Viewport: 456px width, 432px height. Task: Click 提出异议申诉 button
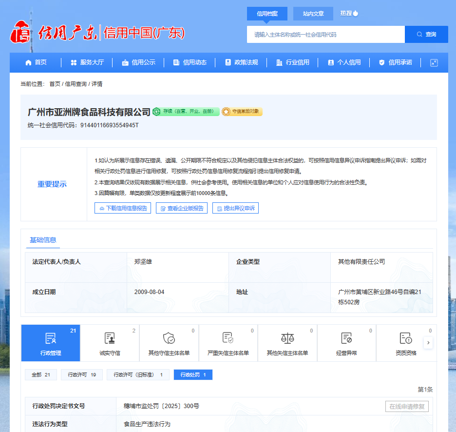(235, 208)
